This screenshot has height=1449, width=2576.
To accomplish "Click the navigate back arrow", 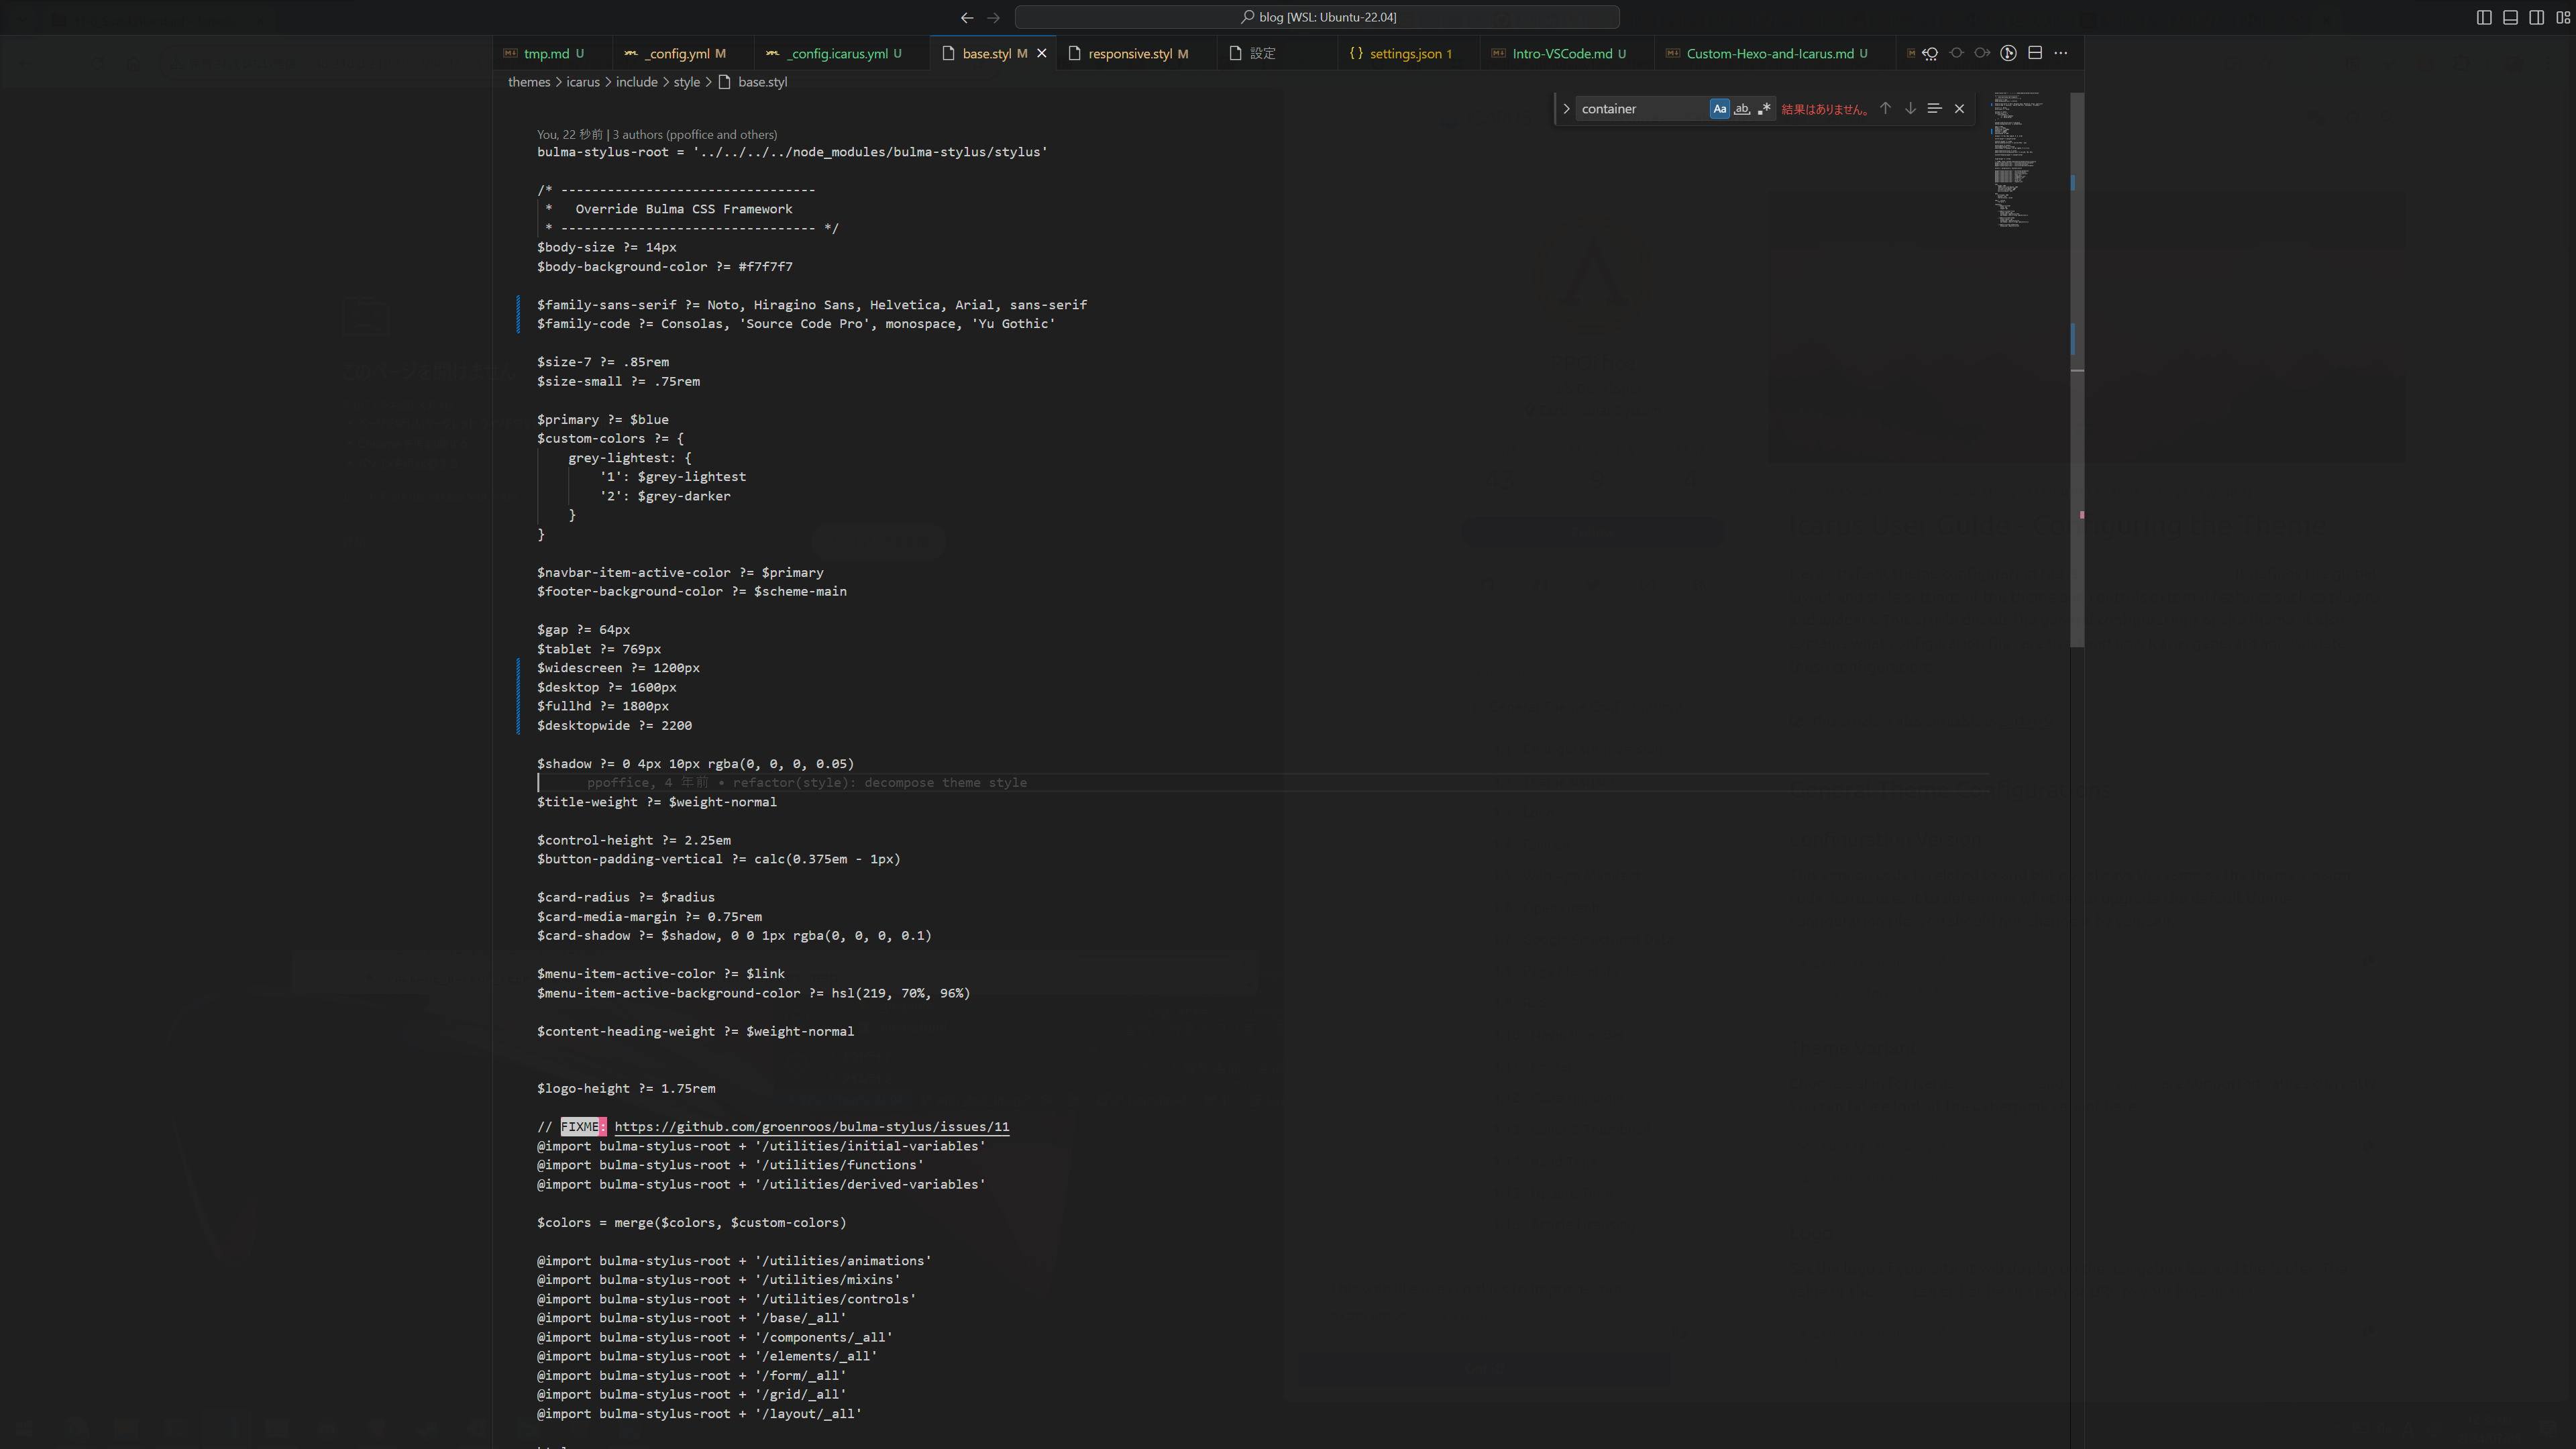I will pyautogui.click(x=966, y=17).
